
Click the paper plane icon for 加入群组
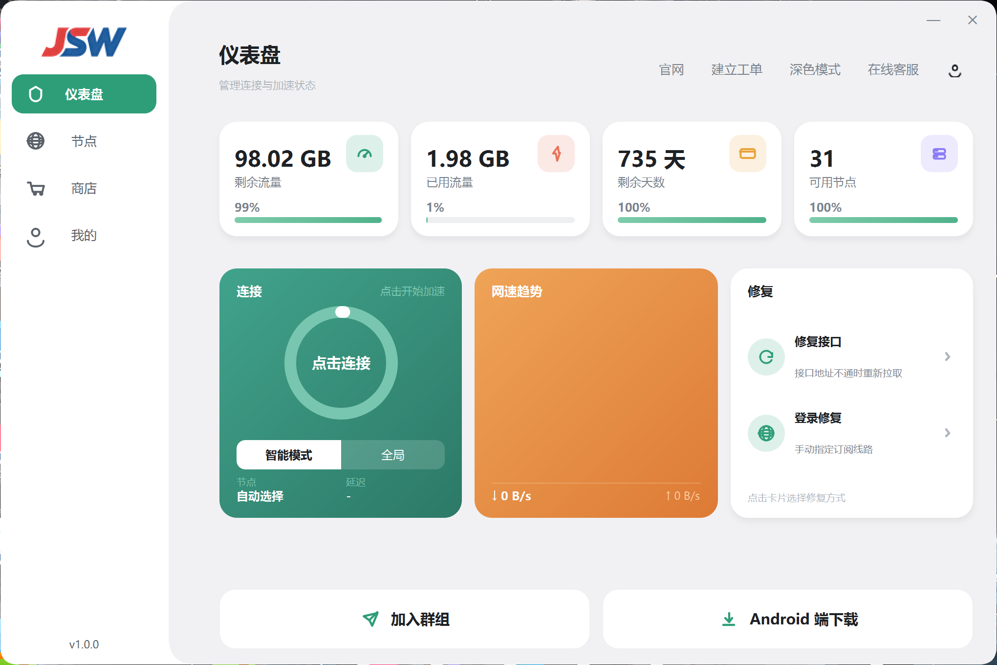click(x=370, y=619)
